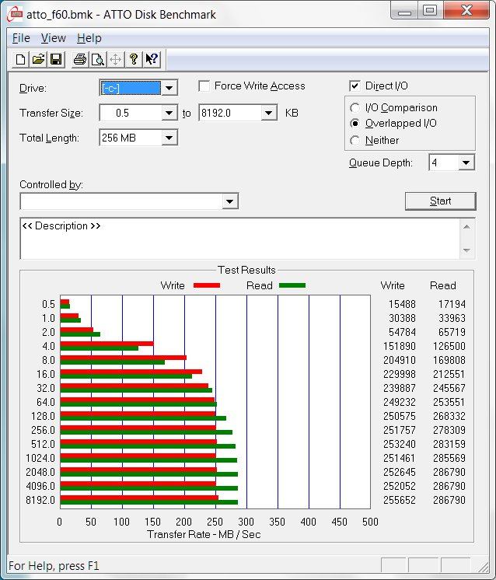The width and height of the screenshot is (496, 580).
Task: Open Print Preview toolbar icon
Action: coord(98,59)
